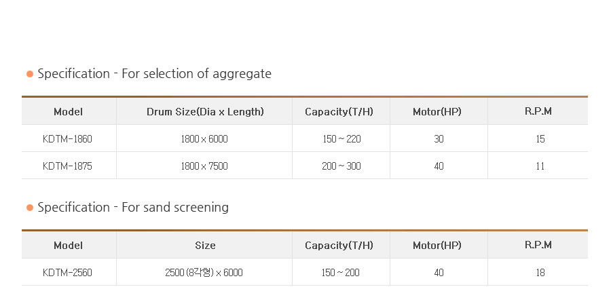Click the R.P.M value 18 cell
The image size is (611, 287).
point(540,273)
